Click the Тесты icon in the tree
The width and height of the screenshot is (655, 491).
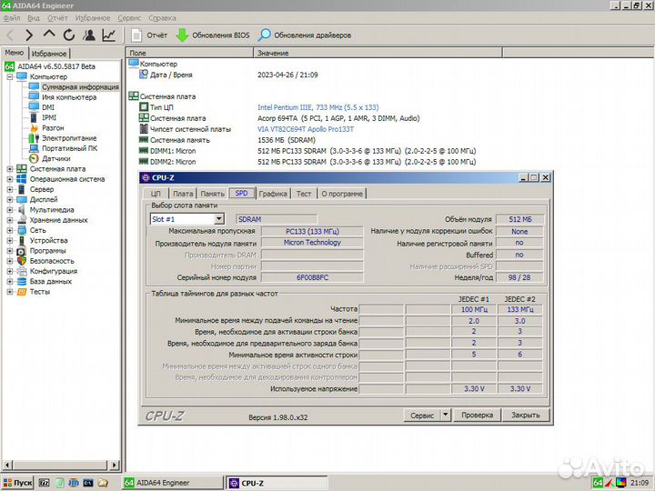click(x=22, y=292)
